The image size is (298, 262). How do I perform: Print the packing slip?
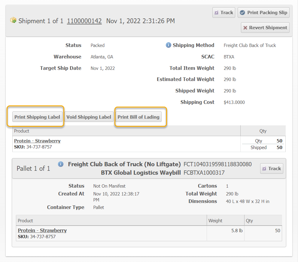point(263,13)
